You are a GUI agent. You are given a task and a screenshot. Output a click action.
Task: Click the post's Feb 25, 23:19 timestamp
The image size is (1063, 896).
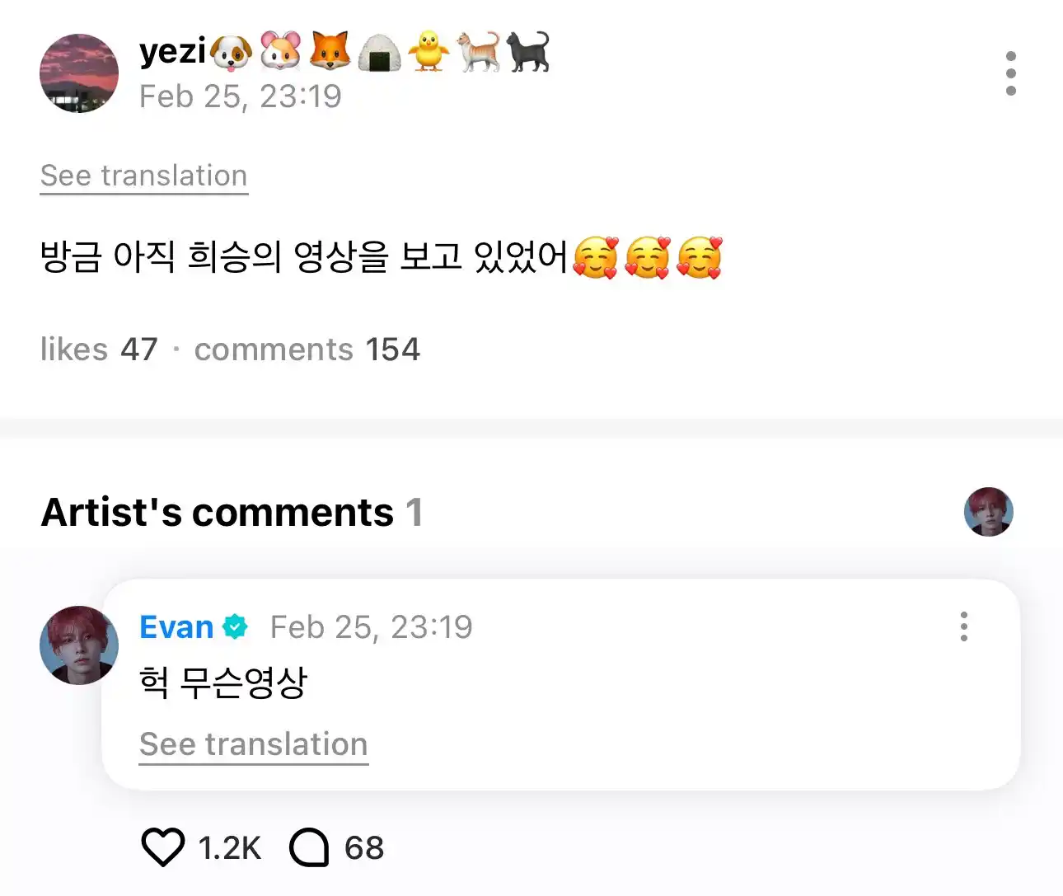(x=240, y=96)
